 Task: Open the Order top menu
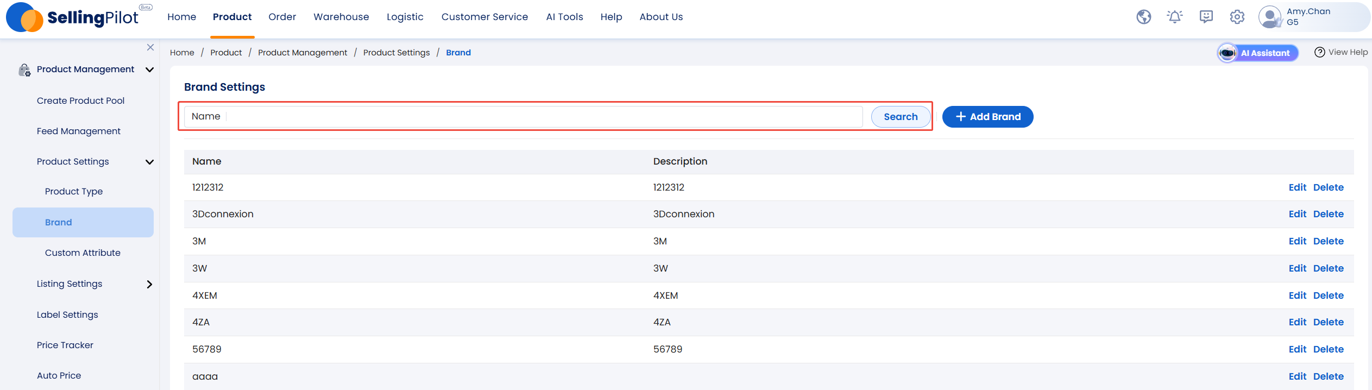(x=282, y=17)
